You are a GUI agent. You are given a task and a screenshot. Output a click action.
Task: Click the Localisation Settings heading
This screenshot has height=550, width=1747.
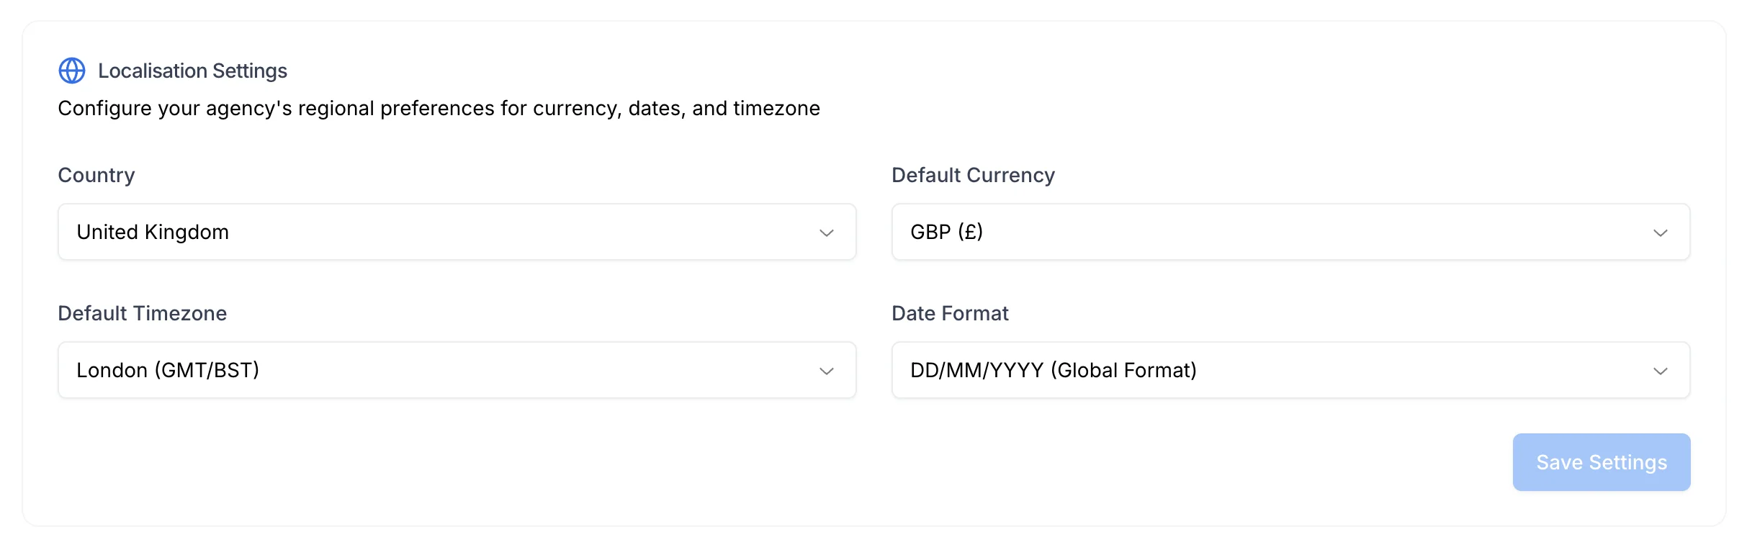192,71
